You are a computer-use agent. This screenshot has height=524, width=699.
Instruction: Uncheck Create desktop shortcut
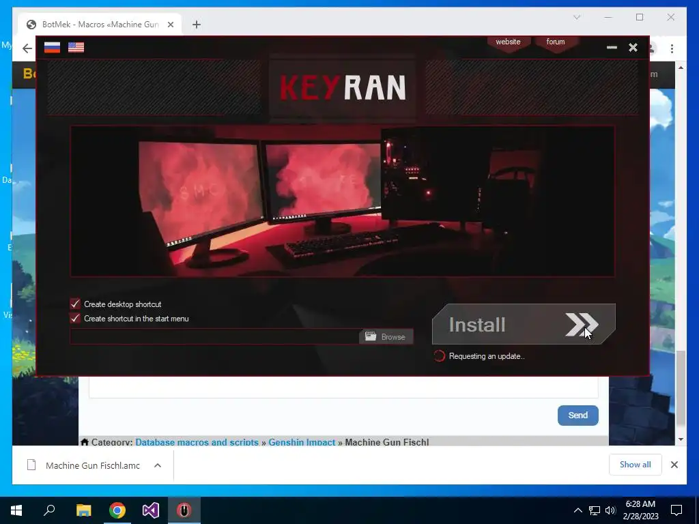click(x=75, y=304)
